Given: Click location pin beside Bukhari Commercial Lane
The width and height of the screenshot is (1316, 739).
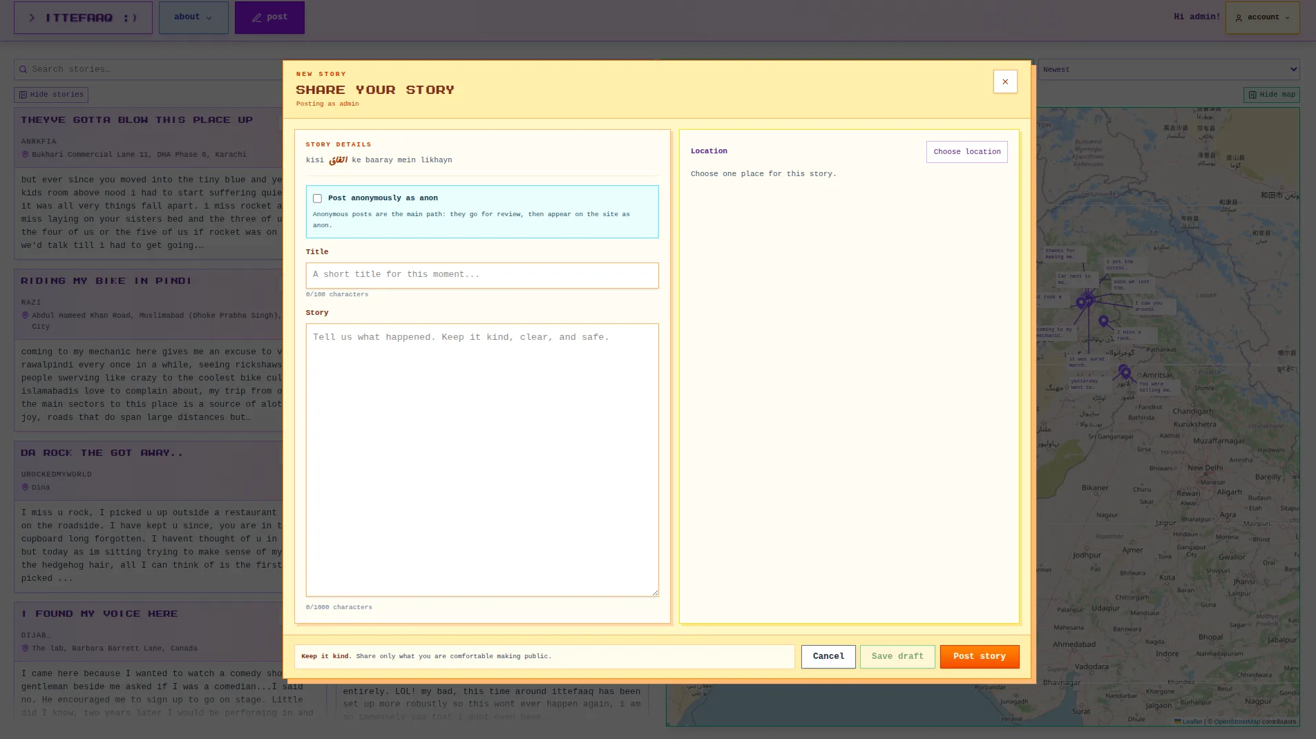Looking at the screenshot, I should (26, 155).
